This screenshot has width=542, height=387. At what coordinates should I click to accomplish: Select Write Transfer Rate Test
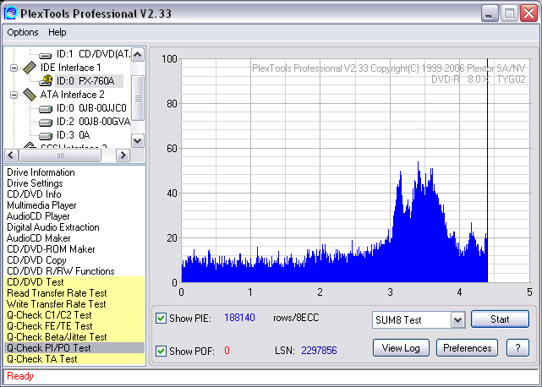click(x=74, y=304)
